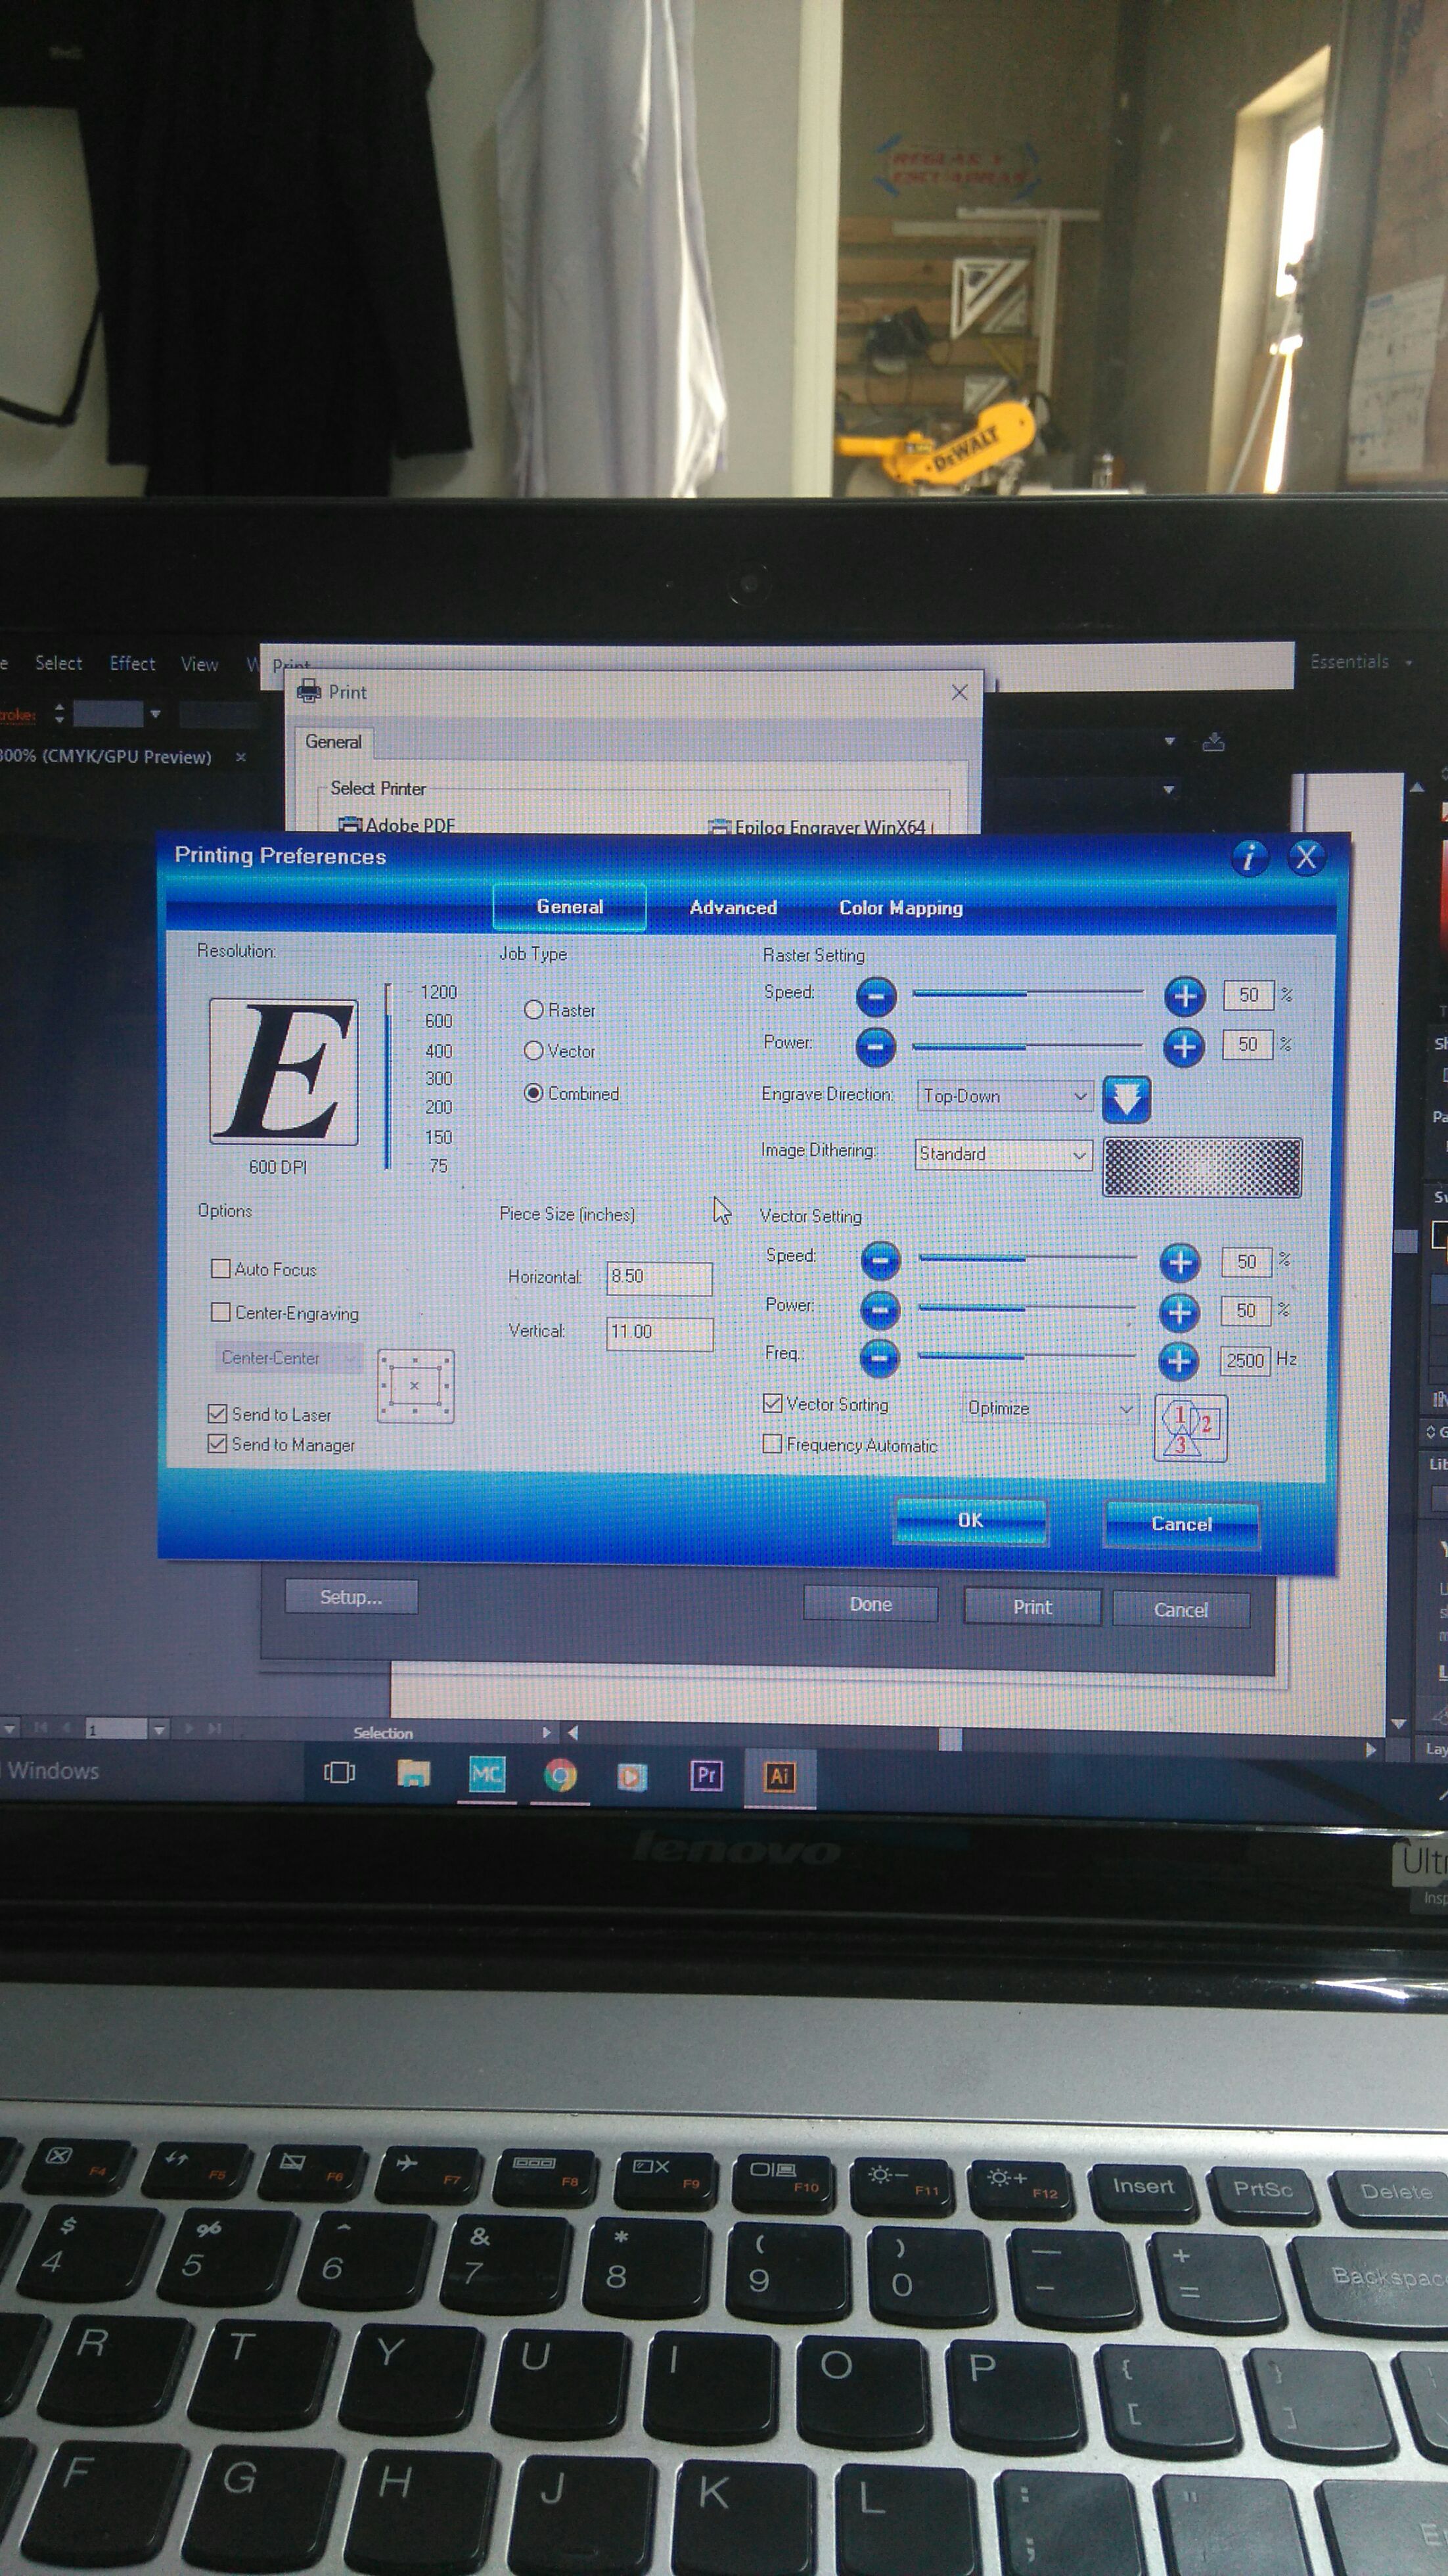The image size is (1448, 2576).
Task: Open the Image Dithering Standard dropdown
Action: point(1004,1154)
